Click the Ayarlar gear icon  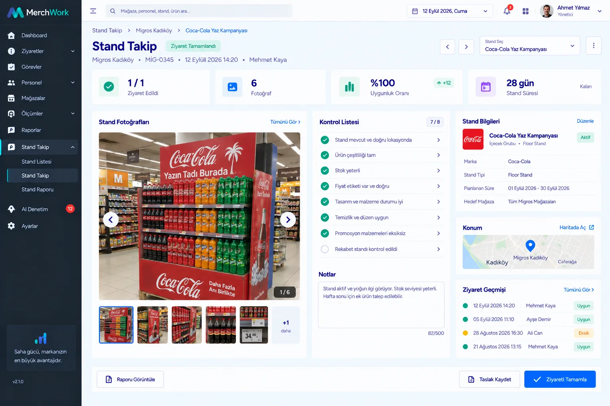12,226
